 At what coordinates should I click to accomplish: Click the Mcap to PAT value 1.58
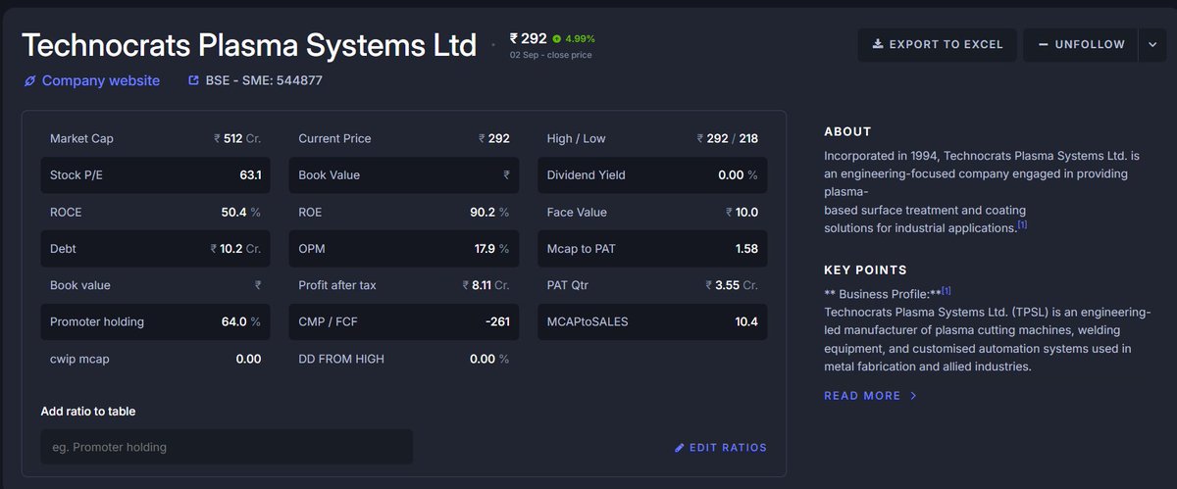[x=746, y=249]
